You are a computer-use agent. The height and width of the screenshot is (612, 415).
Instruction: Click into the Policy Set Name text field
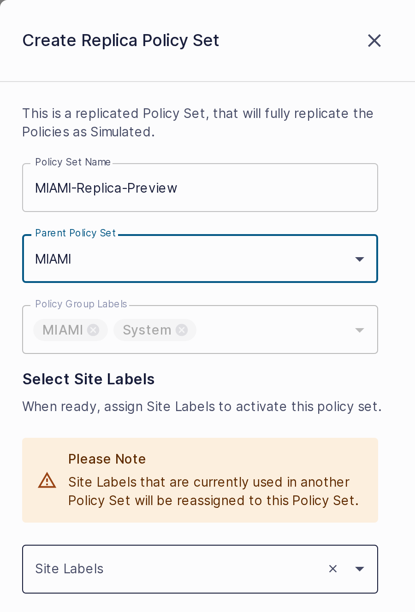pos(200,188)
